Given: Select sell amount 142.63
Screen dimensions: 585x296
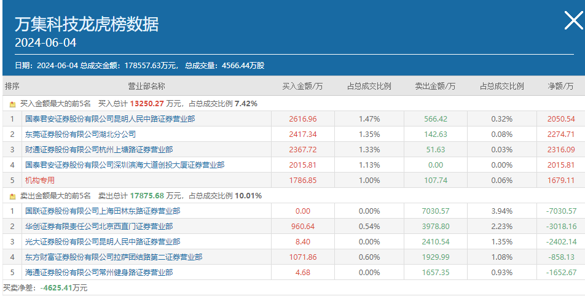Looking at the screenshot, I should pos(436,134).
